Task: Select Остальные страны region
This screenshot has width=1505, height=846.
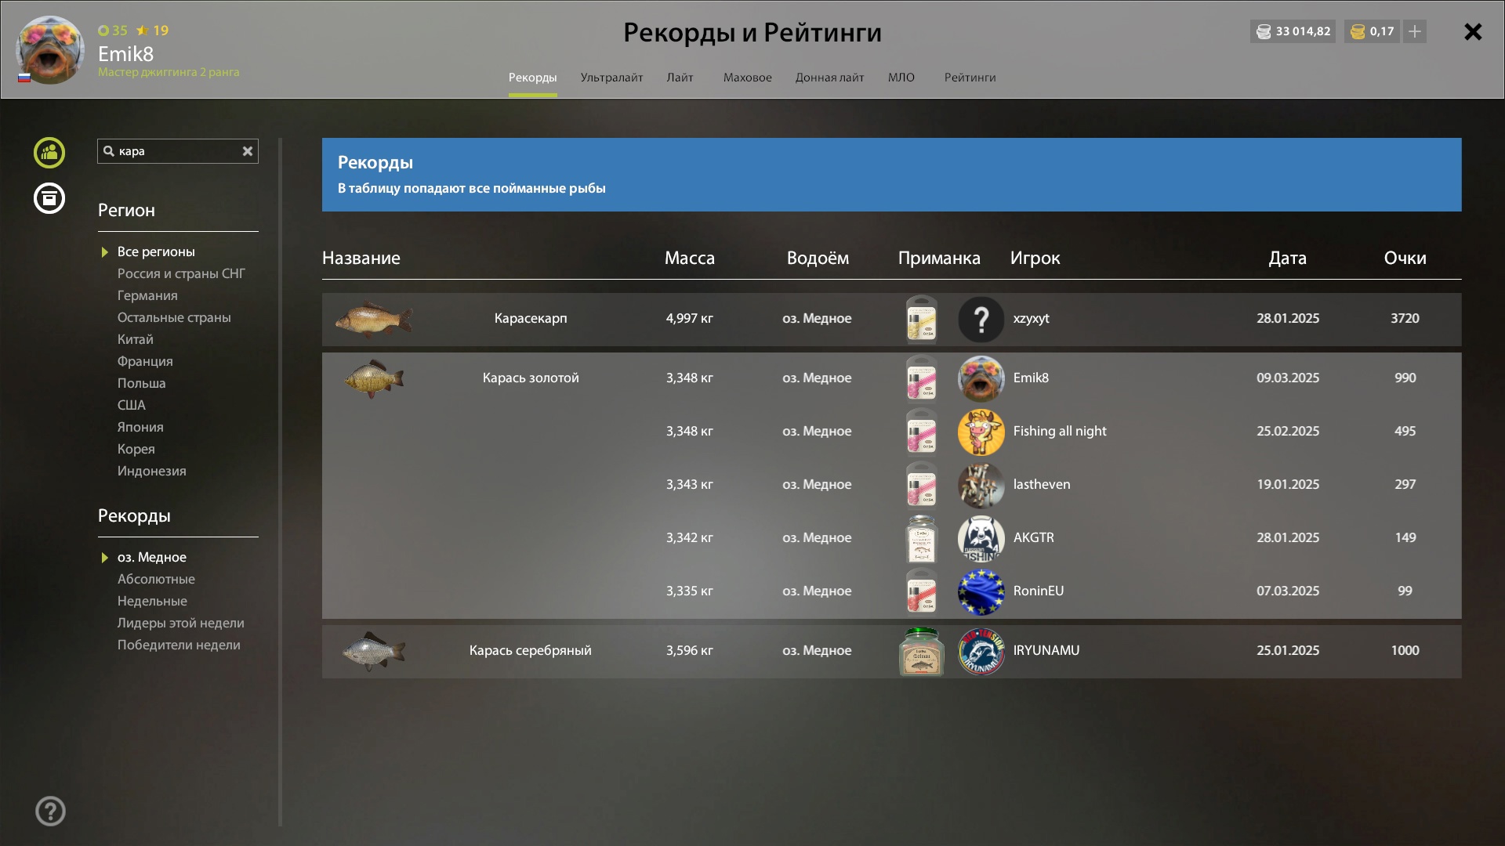Action: point(174,317)
